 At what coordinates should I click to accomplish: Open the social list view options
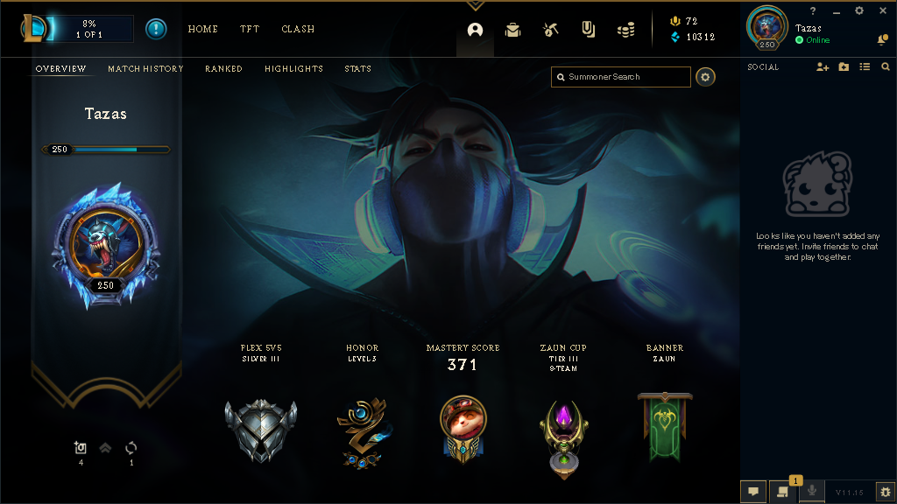point(865,66)
